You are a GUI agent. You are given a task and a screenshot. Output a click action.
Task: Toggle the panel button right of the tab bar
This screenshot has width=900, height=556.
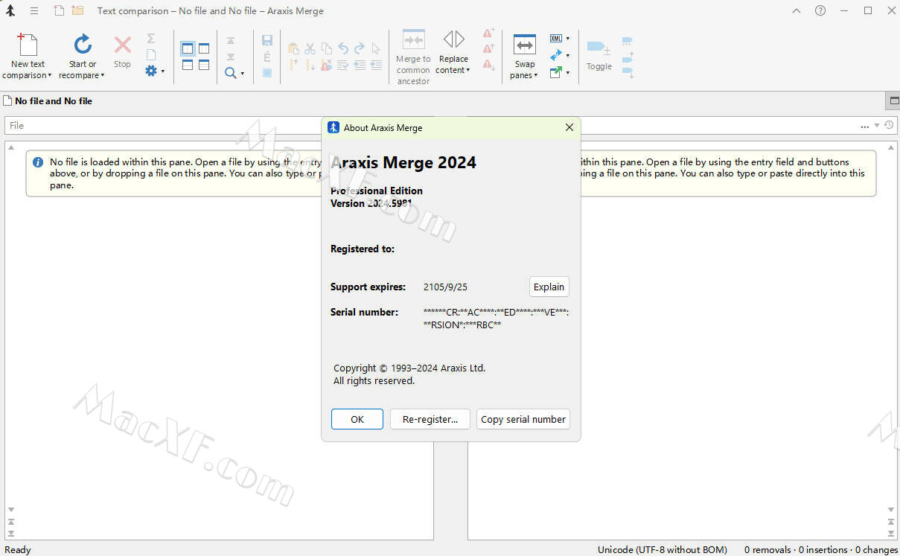[893, 100]
